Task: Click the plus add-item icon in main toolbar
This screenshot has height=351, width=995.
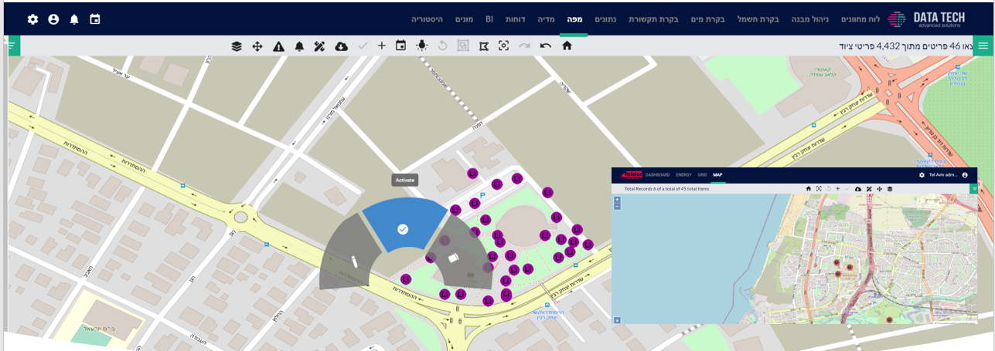Action: coord(381,46)
